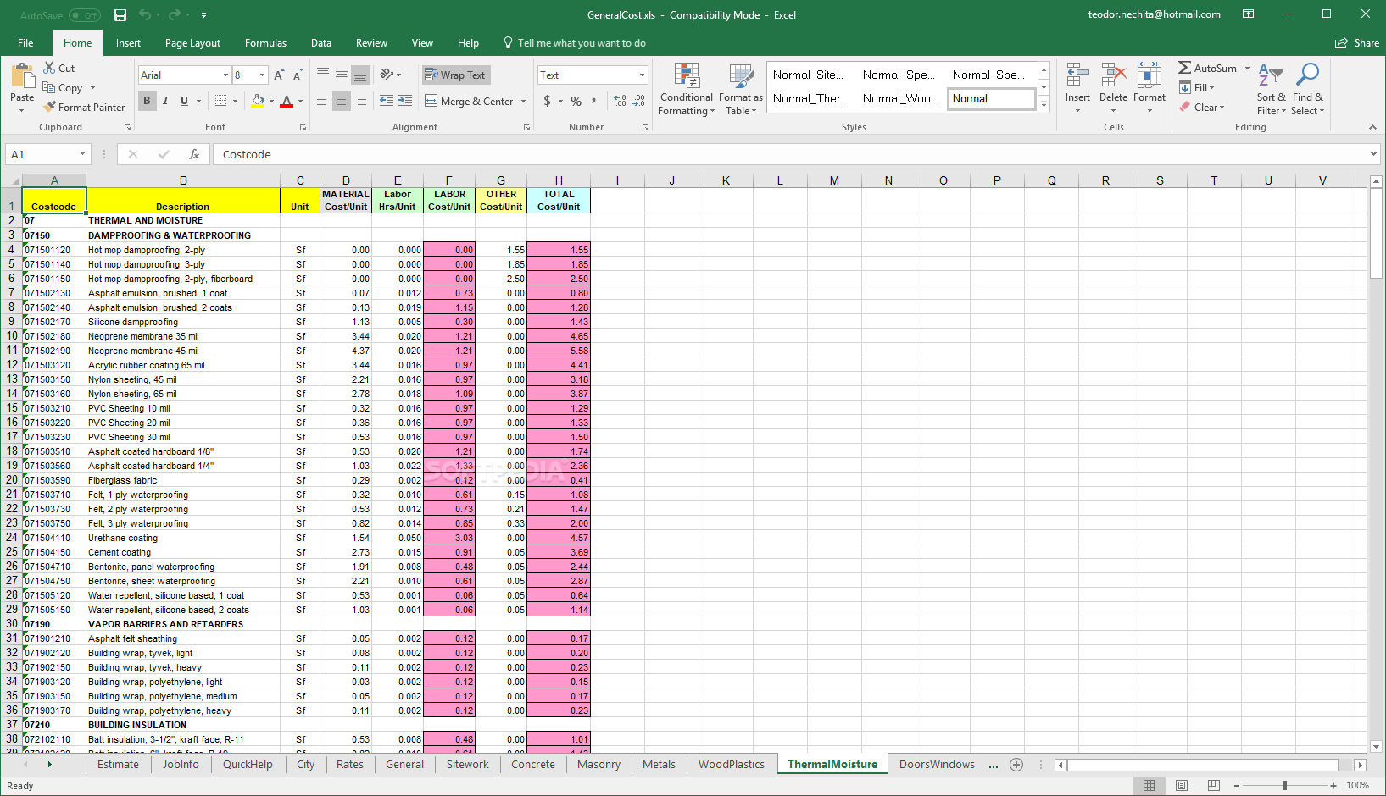Click the zoom slider handle
Viewport: 1386px width, 796px height.
click(x=1285, y=786)
